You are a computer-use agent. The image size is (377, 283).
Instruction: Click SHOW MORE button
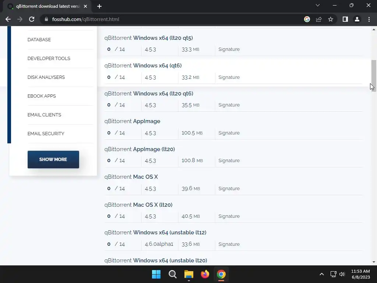(x=53, y=160)
